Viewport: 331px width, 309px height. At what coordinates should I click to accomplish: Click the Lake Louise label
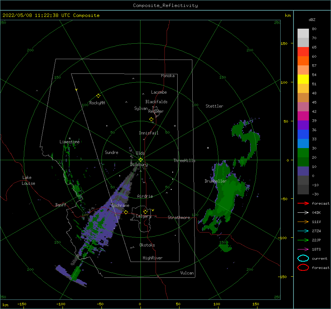tap(28, 180)
